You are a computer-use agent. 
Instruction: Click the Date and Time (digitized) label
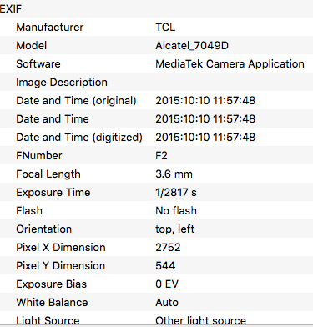(79, 138)
